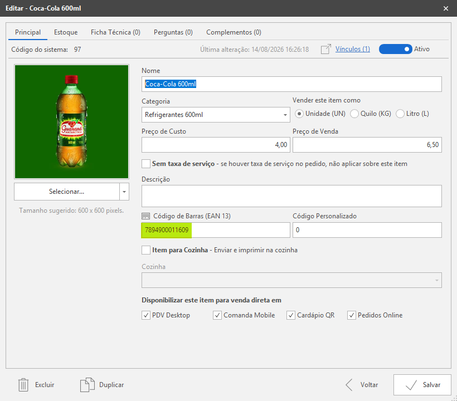Click the trash can Excluir icon
This screenshot has height=401, width=457.
(23, 385)
